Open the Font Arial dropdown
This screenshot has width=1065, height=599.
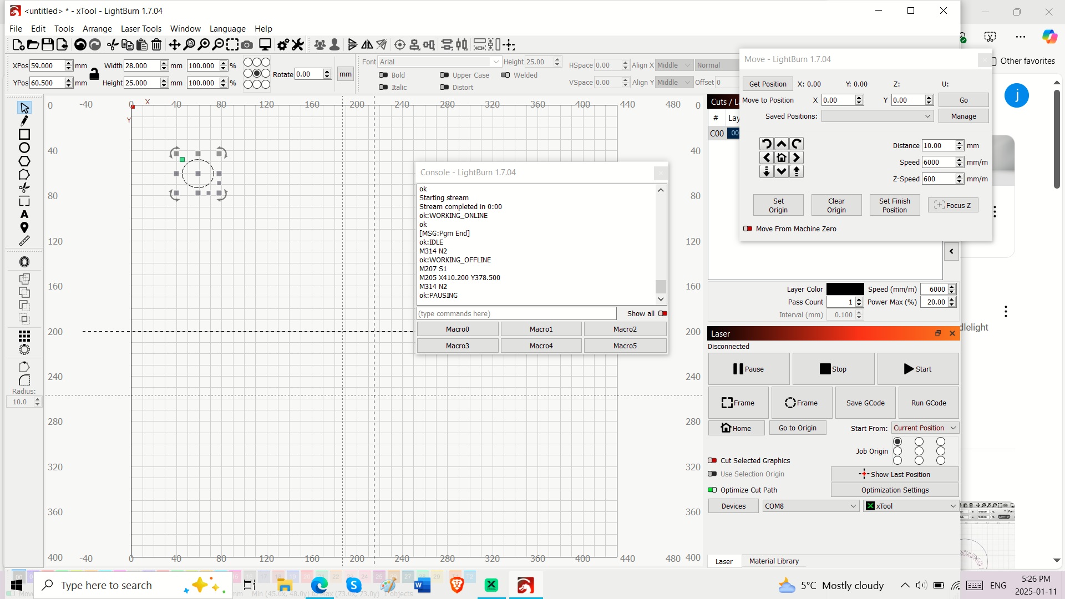click(439, 62)
